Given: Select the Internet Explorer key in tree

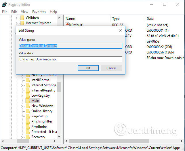Looking at the screenshot, I should [x=38, y=23].
